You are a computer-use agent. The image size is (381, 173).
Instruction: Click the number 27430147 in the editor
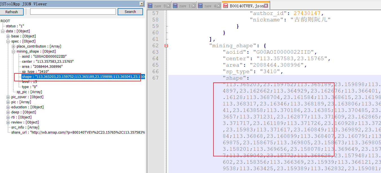[x=307, y=13]
